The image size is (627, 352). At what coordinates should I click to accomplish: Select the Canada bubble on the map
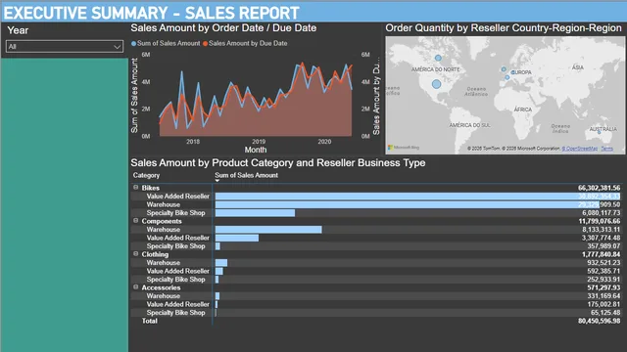(x=438, y=58)
